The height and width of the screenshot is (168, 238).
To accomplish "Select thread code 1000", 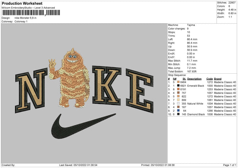I will coord(210,86).
